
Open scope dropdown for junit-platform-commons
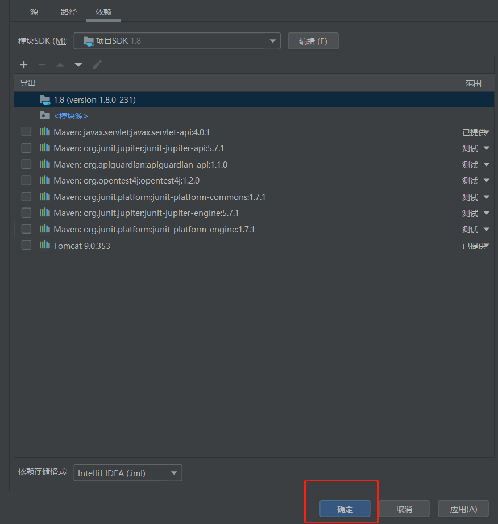tap(487, 197)
